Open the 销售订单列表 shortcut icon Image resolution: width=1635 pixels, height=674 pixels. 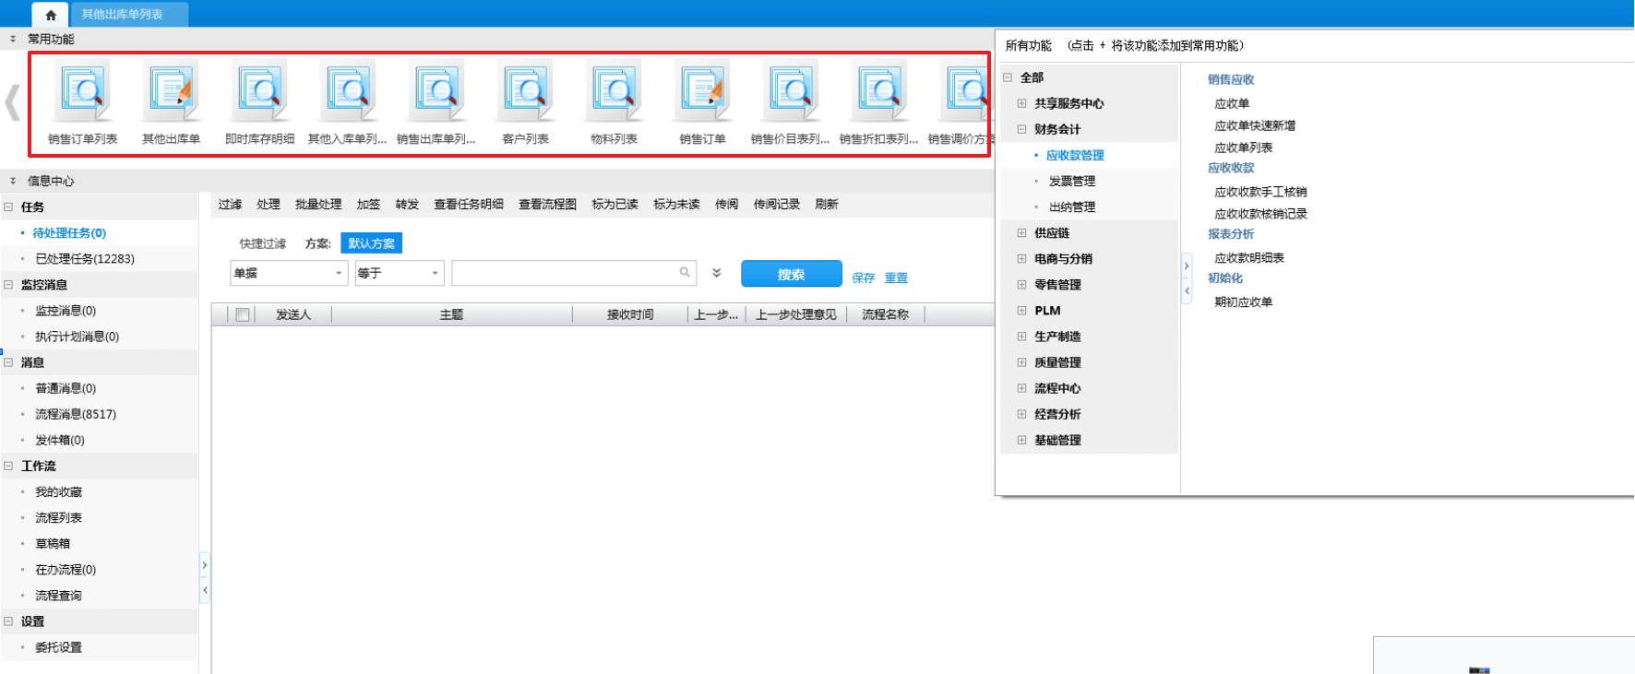pyautogui.click(x=84, y=91)
